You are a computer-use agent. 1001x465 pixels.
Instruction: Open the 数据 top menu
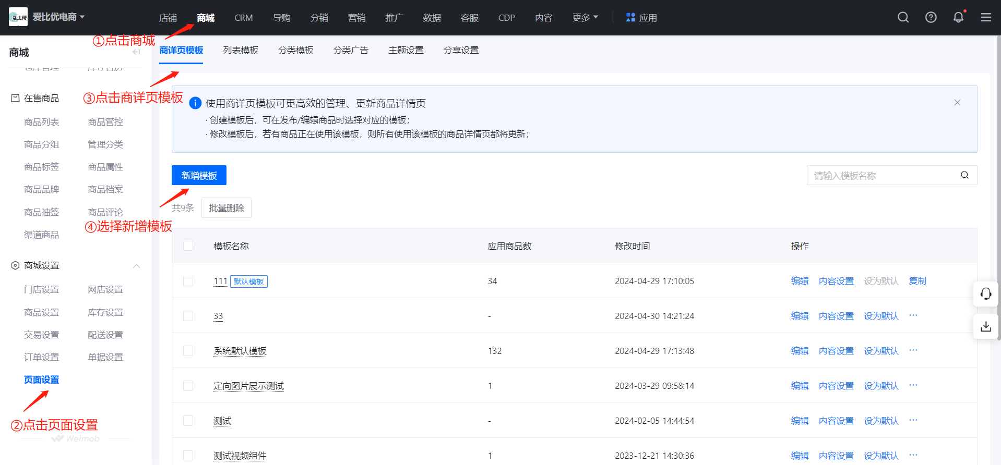(432, 18)
